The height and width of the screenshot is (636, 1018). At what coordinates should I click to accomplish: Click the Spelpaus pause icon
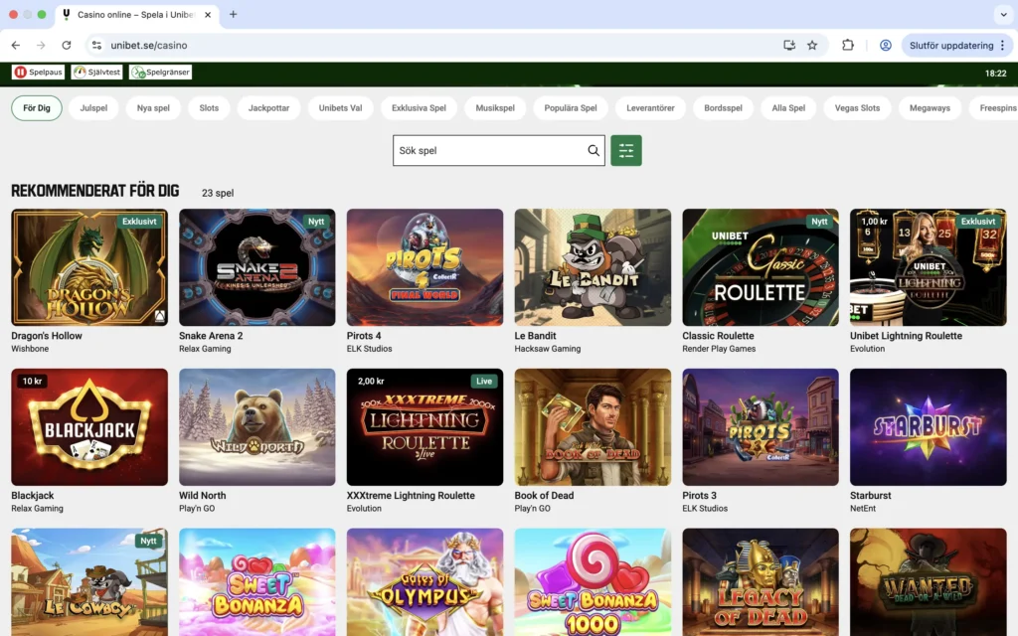click(20, 72)
